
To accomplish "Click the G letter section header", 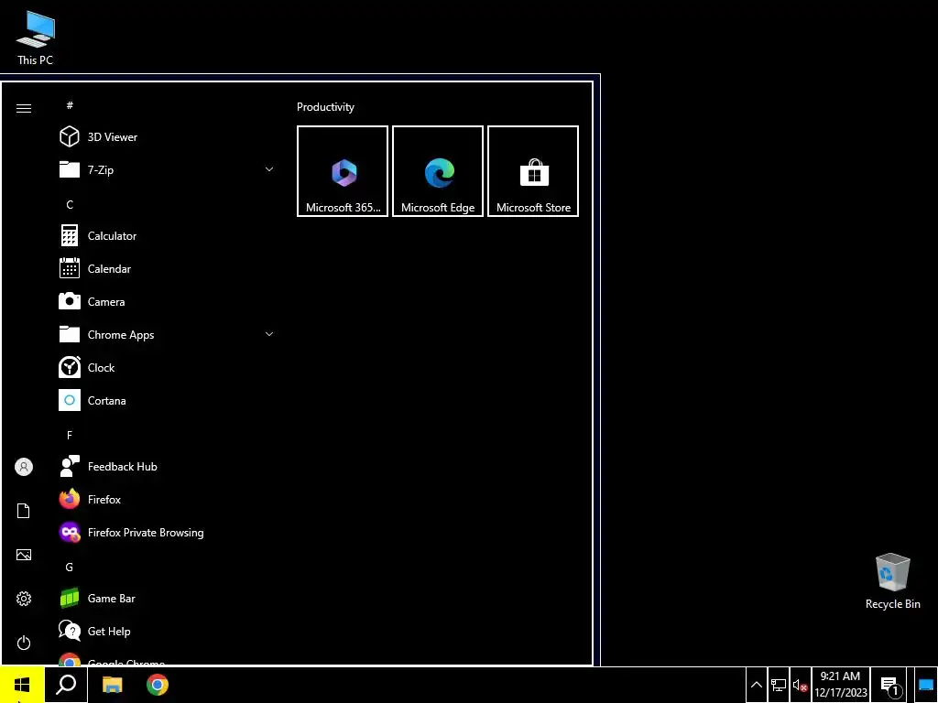I will pos(70,567).
